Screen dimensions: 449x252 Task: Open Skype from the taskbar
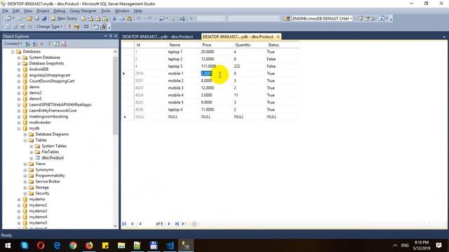coord(25,246)
